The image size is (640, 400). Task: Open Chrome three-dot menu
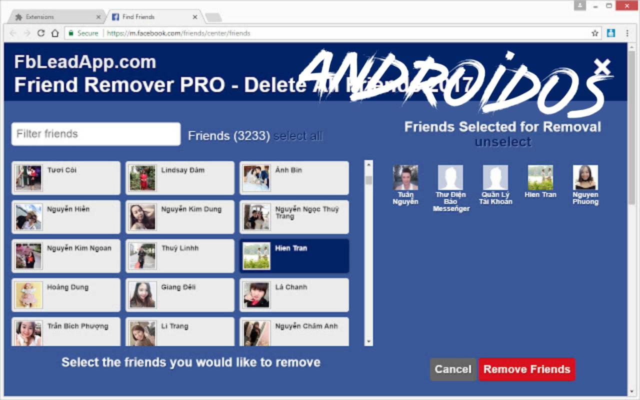point(627,33)
